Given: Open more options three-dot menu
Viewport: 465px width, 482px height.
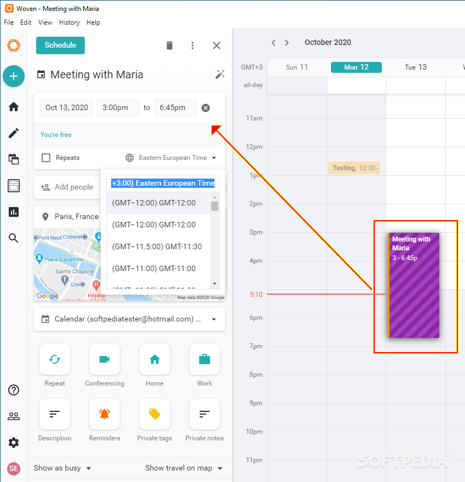Looking at the screenshot, I should [x=193, y=45].
